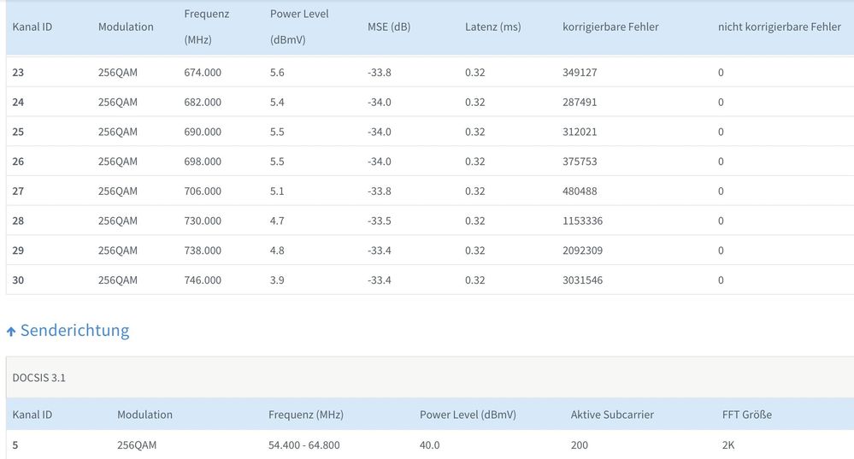Image resolution: width=854 pixels, height=459 pixels.
Task: Select channel ID 23 cell
Action: coord(18,73)
